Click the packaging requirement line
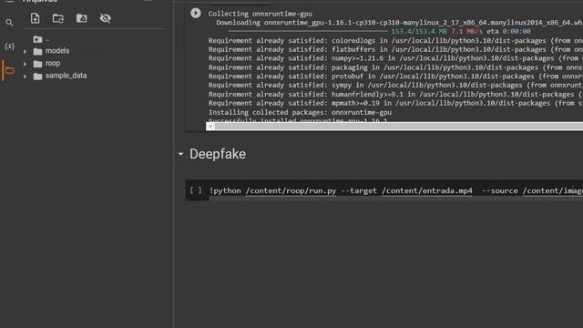This screenshot has height=328, width=583. [x=395, y=67]
